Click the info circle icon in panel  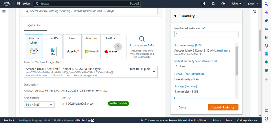click(254, 12)
